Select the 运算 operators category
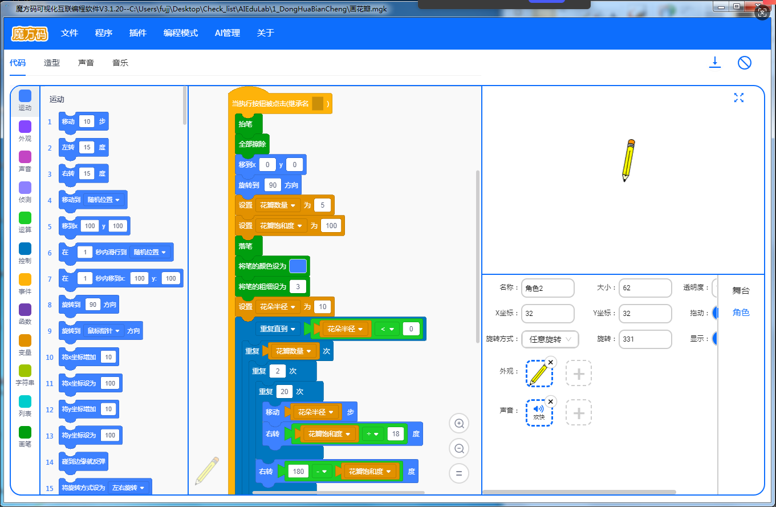The width and height of the screenshot is (776, 507). pyautogui.click(x=25, y=222)
